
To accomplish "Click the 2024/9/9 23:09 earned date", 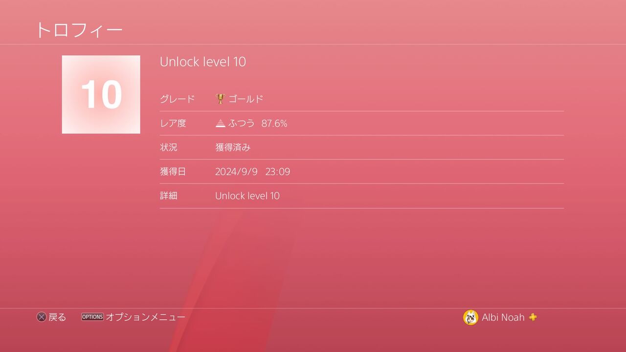I will [x=252, y=172].
